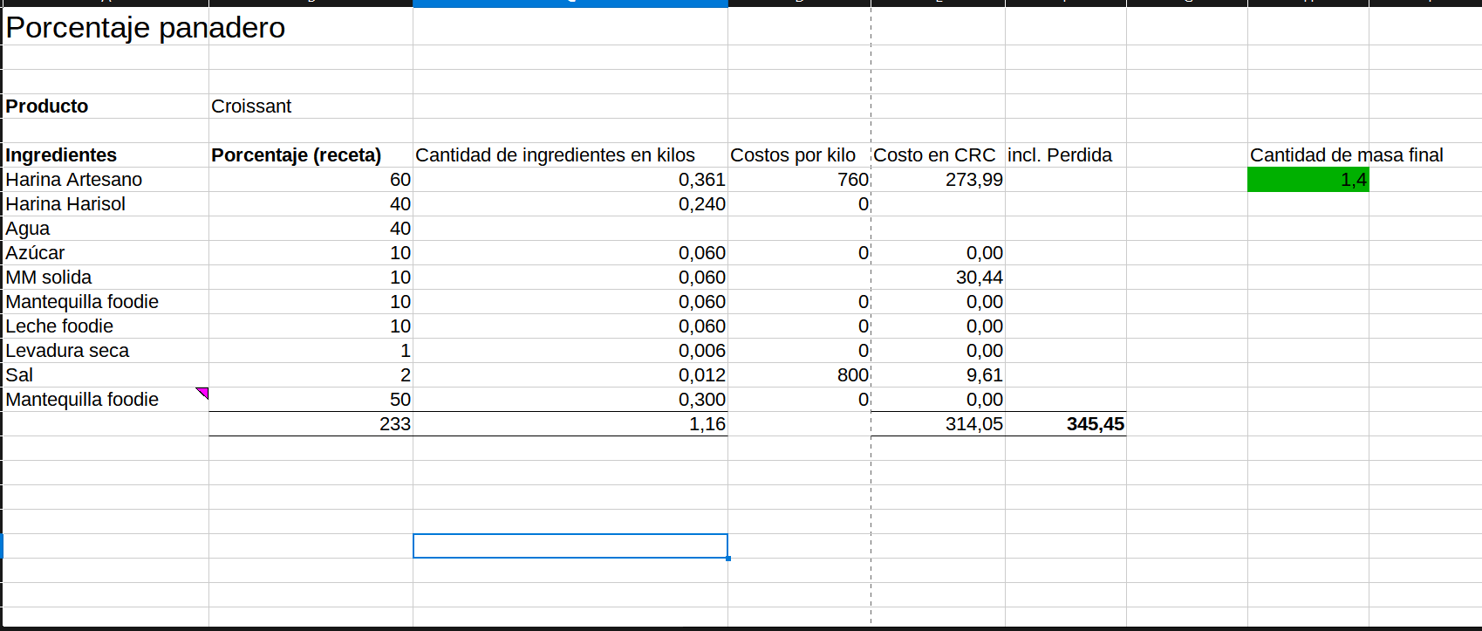Click the pink comment marker on Mantequilla foodie
Image resolution: width=1482 pixels, height=631 pixels.
pyautogui.click(x=202, y=393)
